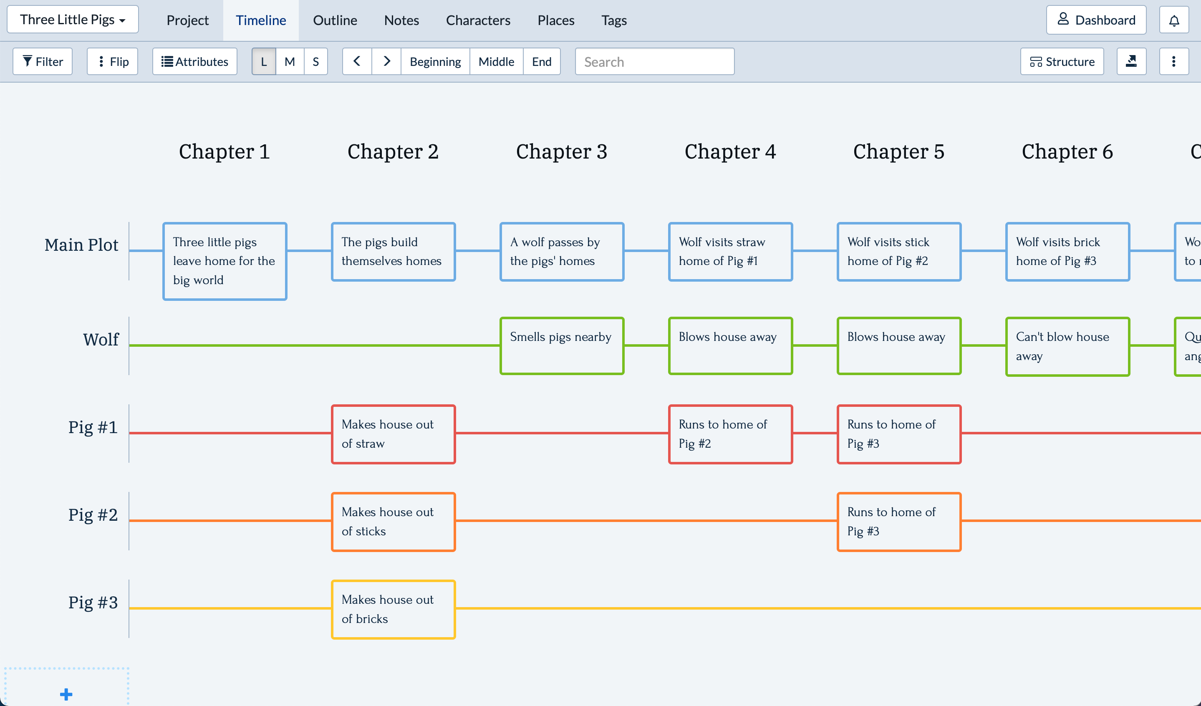Select the S card size option

pyautogui.click(x=315, y=61)
